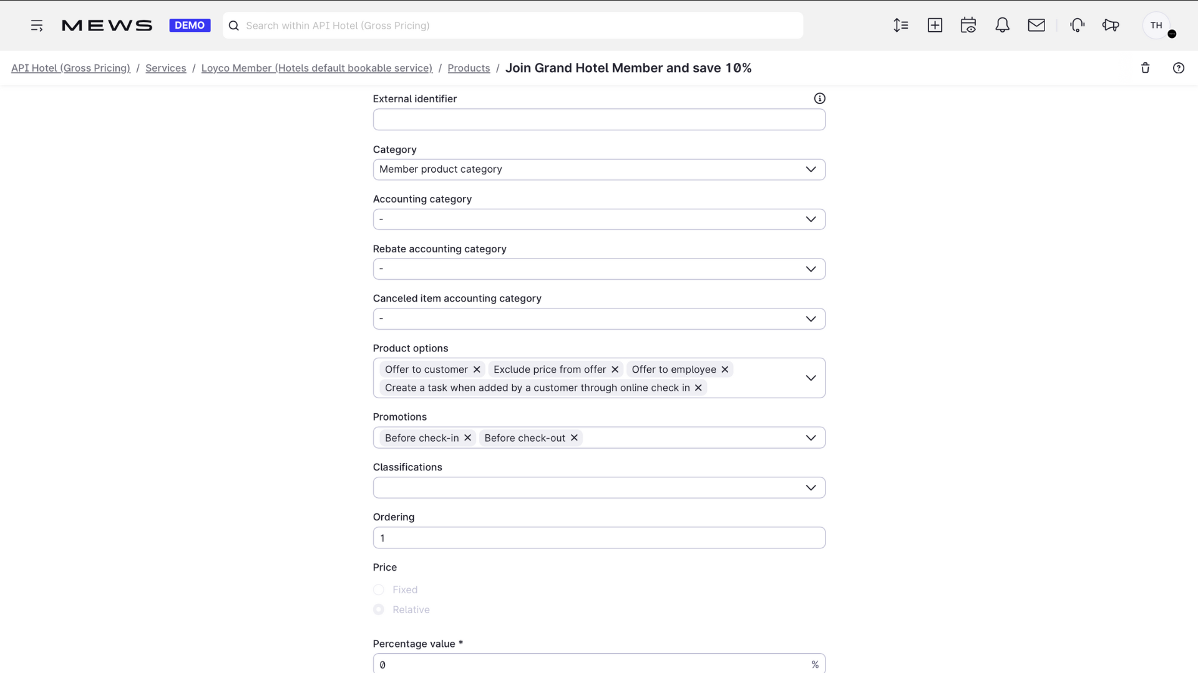
Task: Open the Category dropdown
Action: pos(599,169)
